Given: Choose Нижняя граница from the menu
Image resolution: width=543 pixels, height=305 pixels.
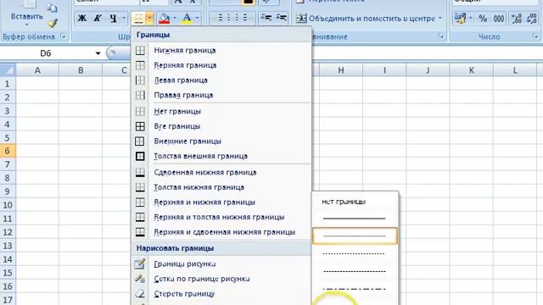Looking at the screenshot, I should pos(221,50).
